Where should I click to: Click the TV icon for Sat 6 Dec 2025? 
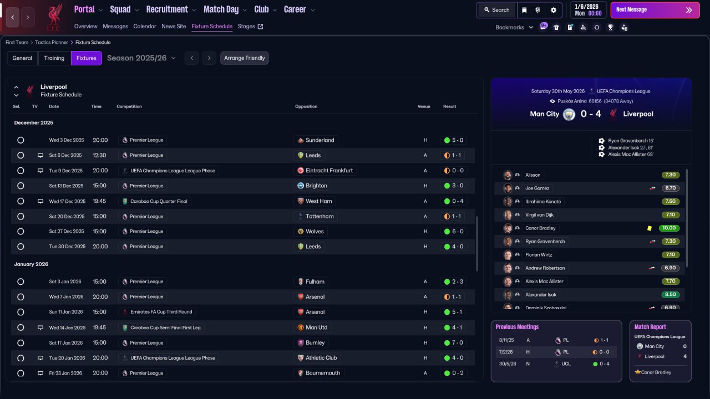(40, 156)
